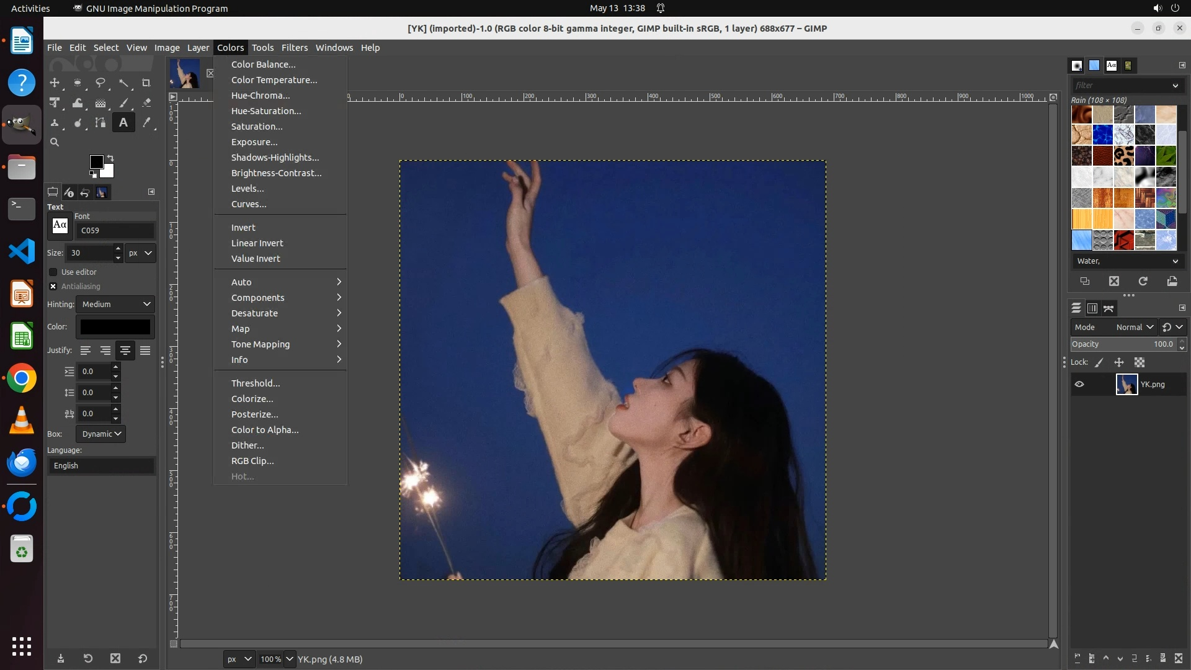This screenshot has height=670, width=1191.
Task: Select the Crop tool
Action: pyautogui.click(x=146, y=83)
